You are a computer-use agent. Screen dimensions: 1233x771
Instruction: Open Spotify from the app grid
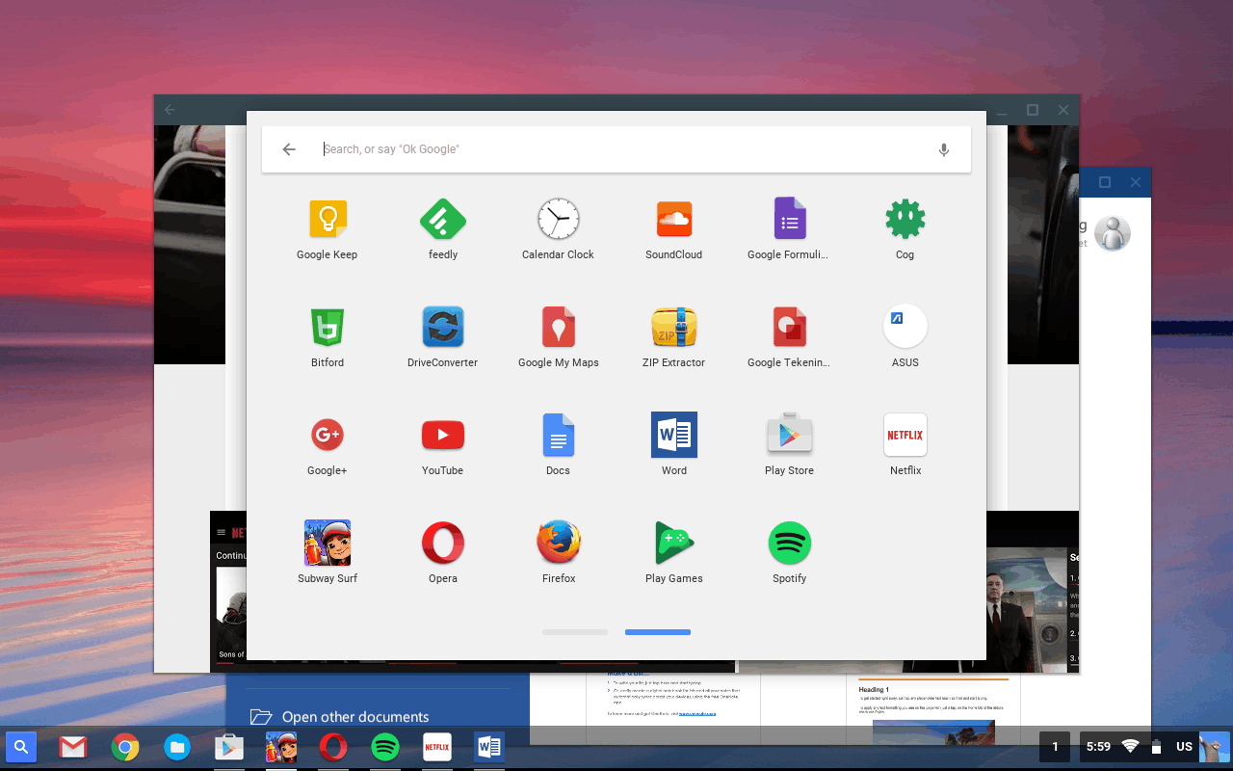click(790, 544)
